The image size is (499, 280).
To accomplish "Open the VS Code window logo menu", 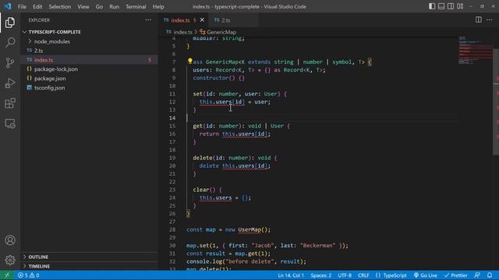I will pos(8,6).
